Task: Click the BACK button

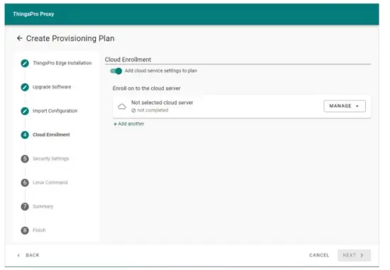Action: [28, 255]
